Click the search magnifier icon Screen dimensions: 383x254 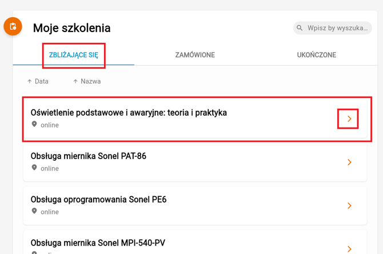(300, 27)
